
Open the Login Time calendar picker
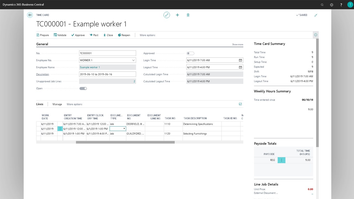pos(240,60)
